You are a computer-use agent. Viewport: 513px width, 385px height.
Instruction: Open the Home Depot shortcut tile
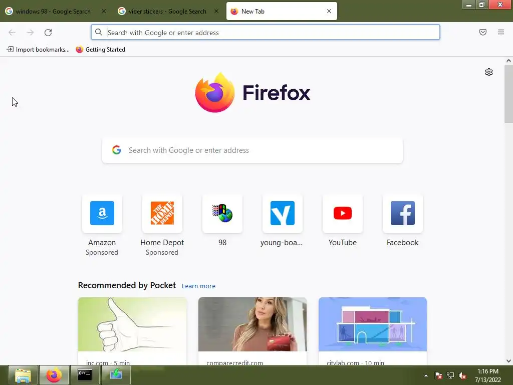pyautogui.click(x=162, y=214)
